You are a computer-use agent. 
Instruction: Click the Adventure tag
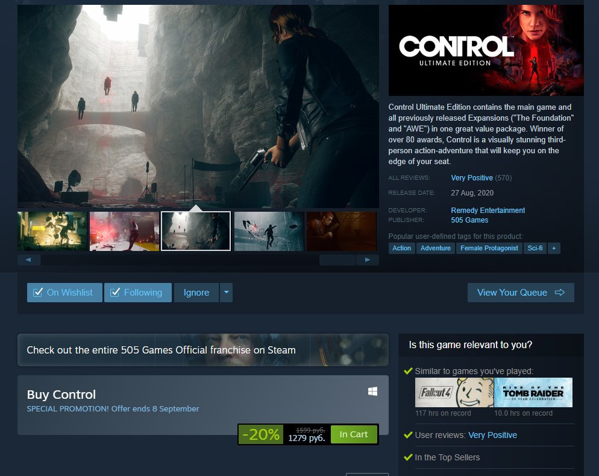436,248
